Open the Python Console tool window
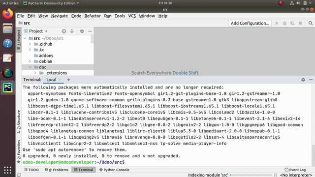The width and height of the screenshot is (315, 177). click(114, 170)
